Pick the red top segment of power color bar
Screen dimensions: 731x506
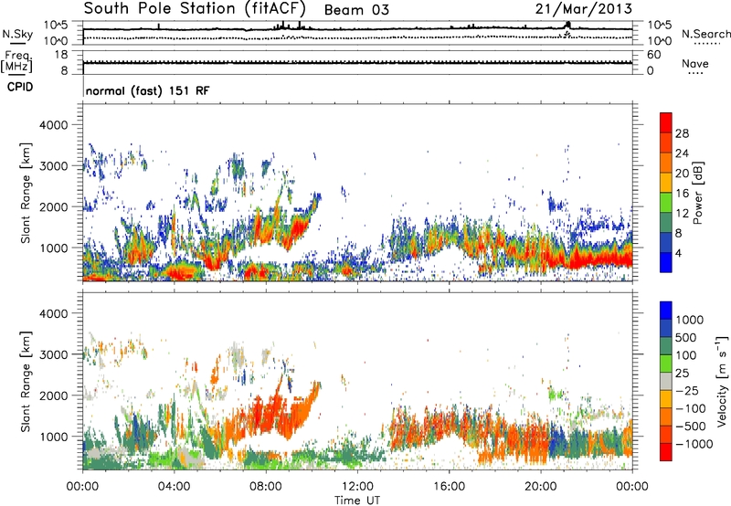666,123
